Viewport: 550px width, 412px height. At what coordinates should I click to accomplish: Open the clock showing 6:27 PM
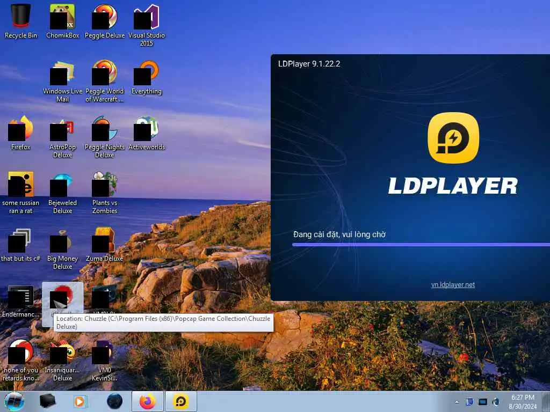click(x=523, y=402)
